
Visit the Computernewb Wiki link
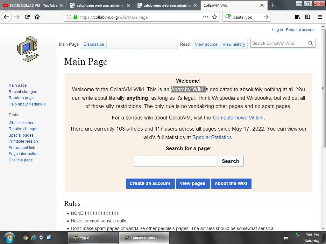point(238,118)
